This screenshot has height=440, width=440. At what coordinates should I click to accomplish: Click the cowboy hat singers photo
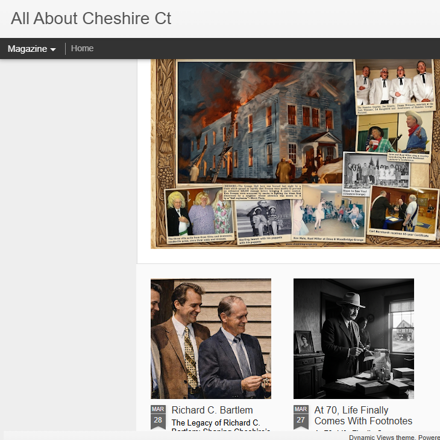click(x=395, y=136)
